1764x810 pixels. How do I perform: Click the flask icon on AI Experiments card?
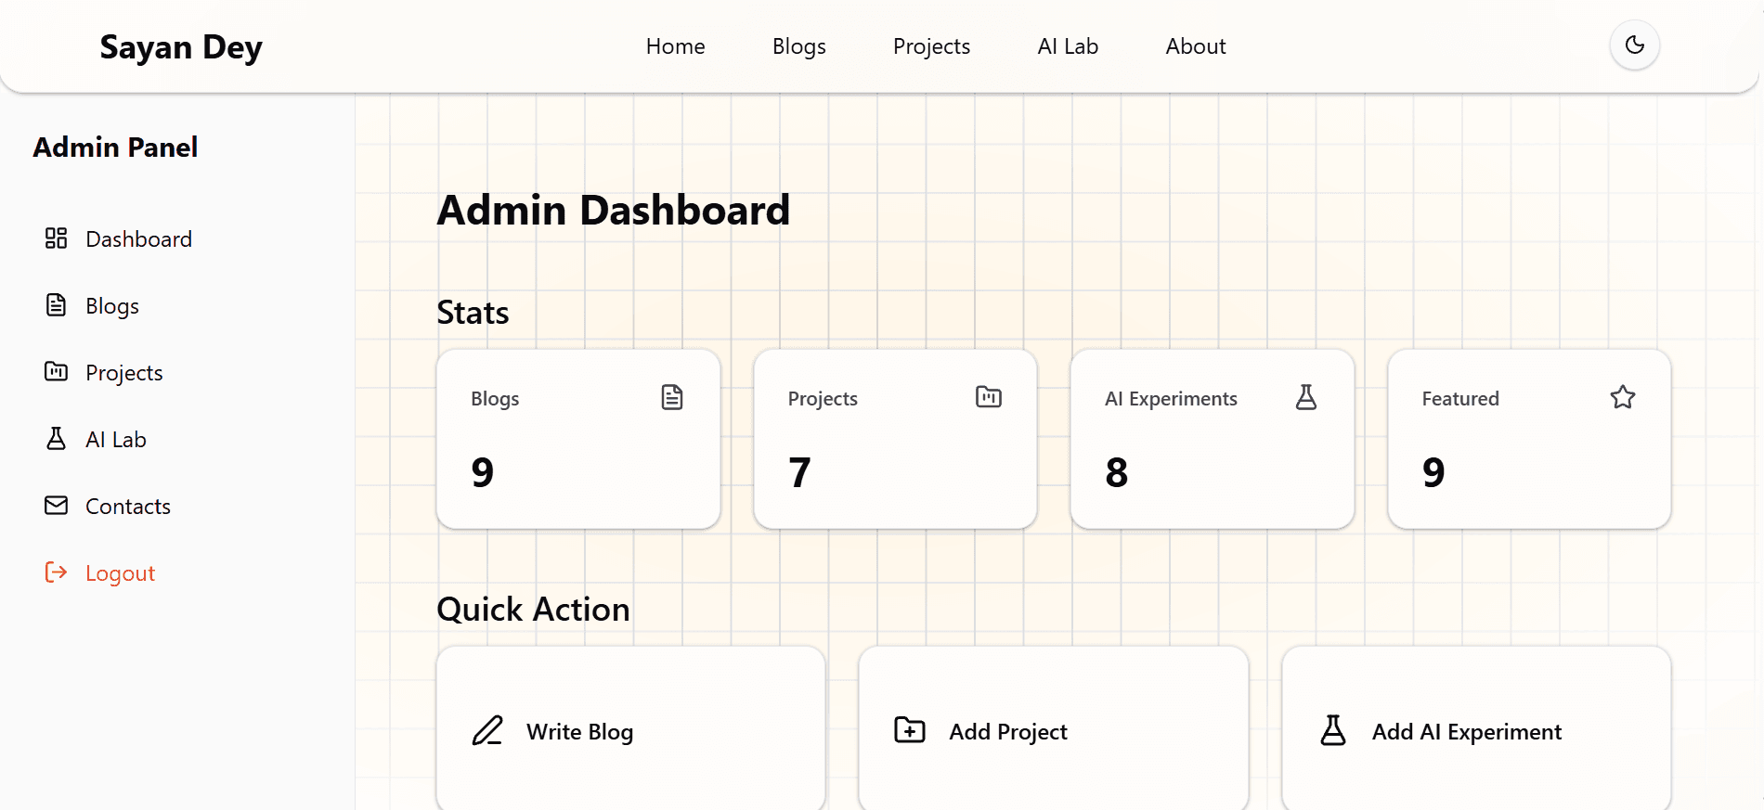(1305, 397)
